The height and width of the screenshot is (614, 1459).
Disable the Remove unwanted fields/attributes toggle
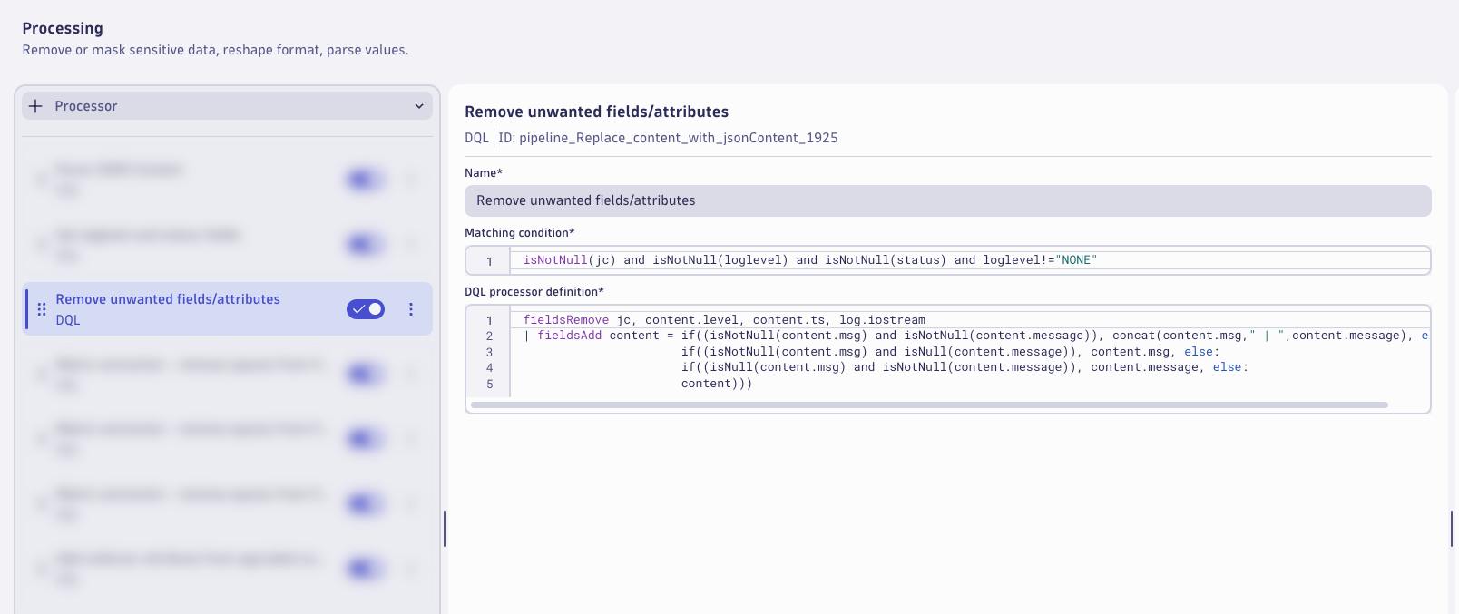click(366, 309)
